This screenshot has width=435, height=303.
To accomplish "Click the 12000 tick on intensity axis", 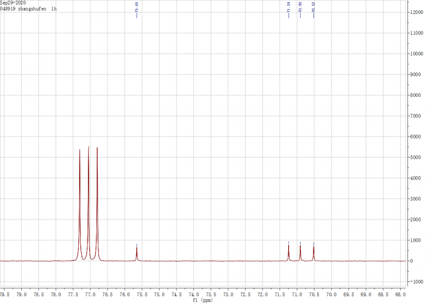I will [417, 12].
